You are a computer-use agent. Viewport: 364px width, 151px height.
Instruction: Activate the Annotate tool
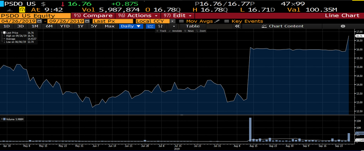(x=175, y=31)
